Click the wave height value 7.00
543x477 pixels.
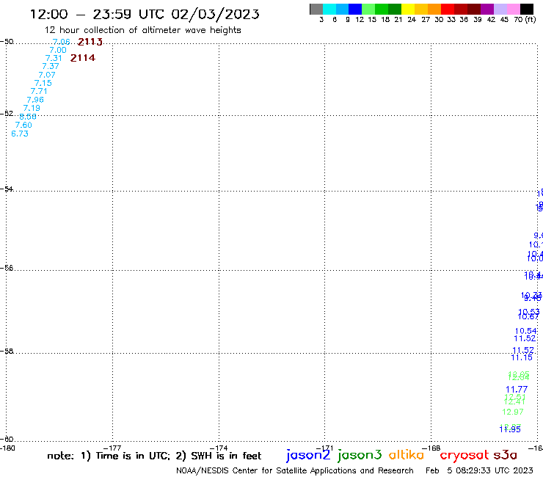58,50
